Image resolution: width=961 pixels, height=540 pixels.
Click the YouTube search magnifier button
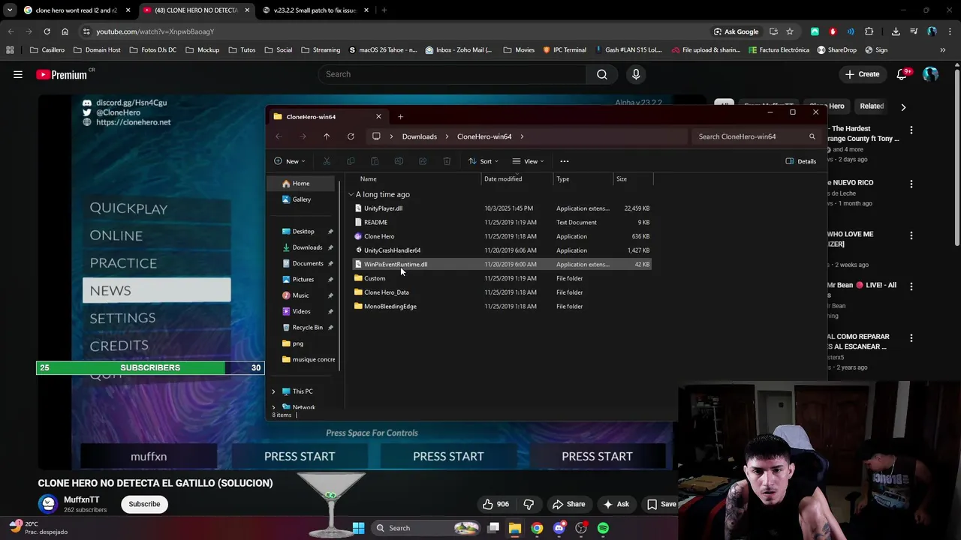(x=601, y=74)
